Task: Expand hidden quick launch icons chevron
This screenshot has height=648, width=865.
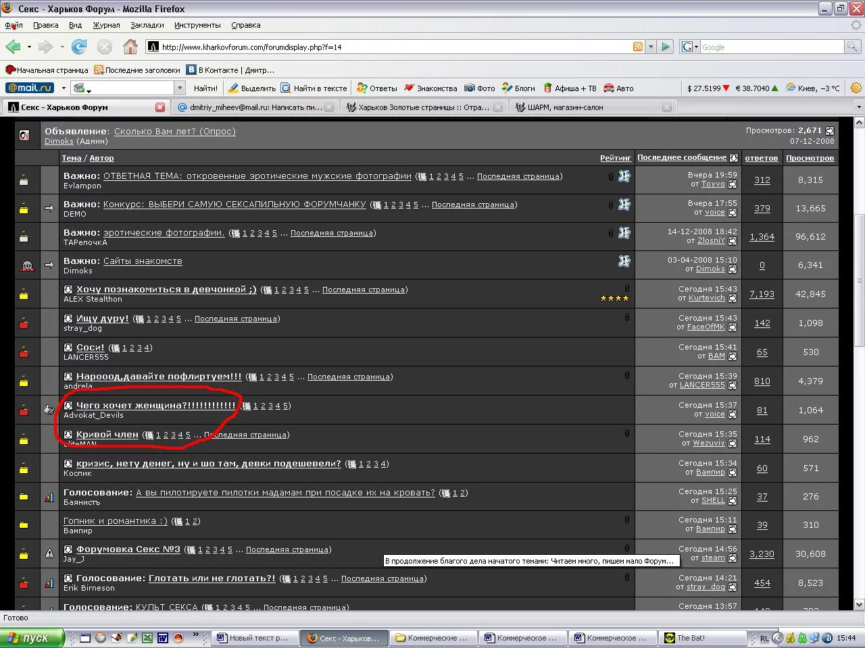Action: 196,635
